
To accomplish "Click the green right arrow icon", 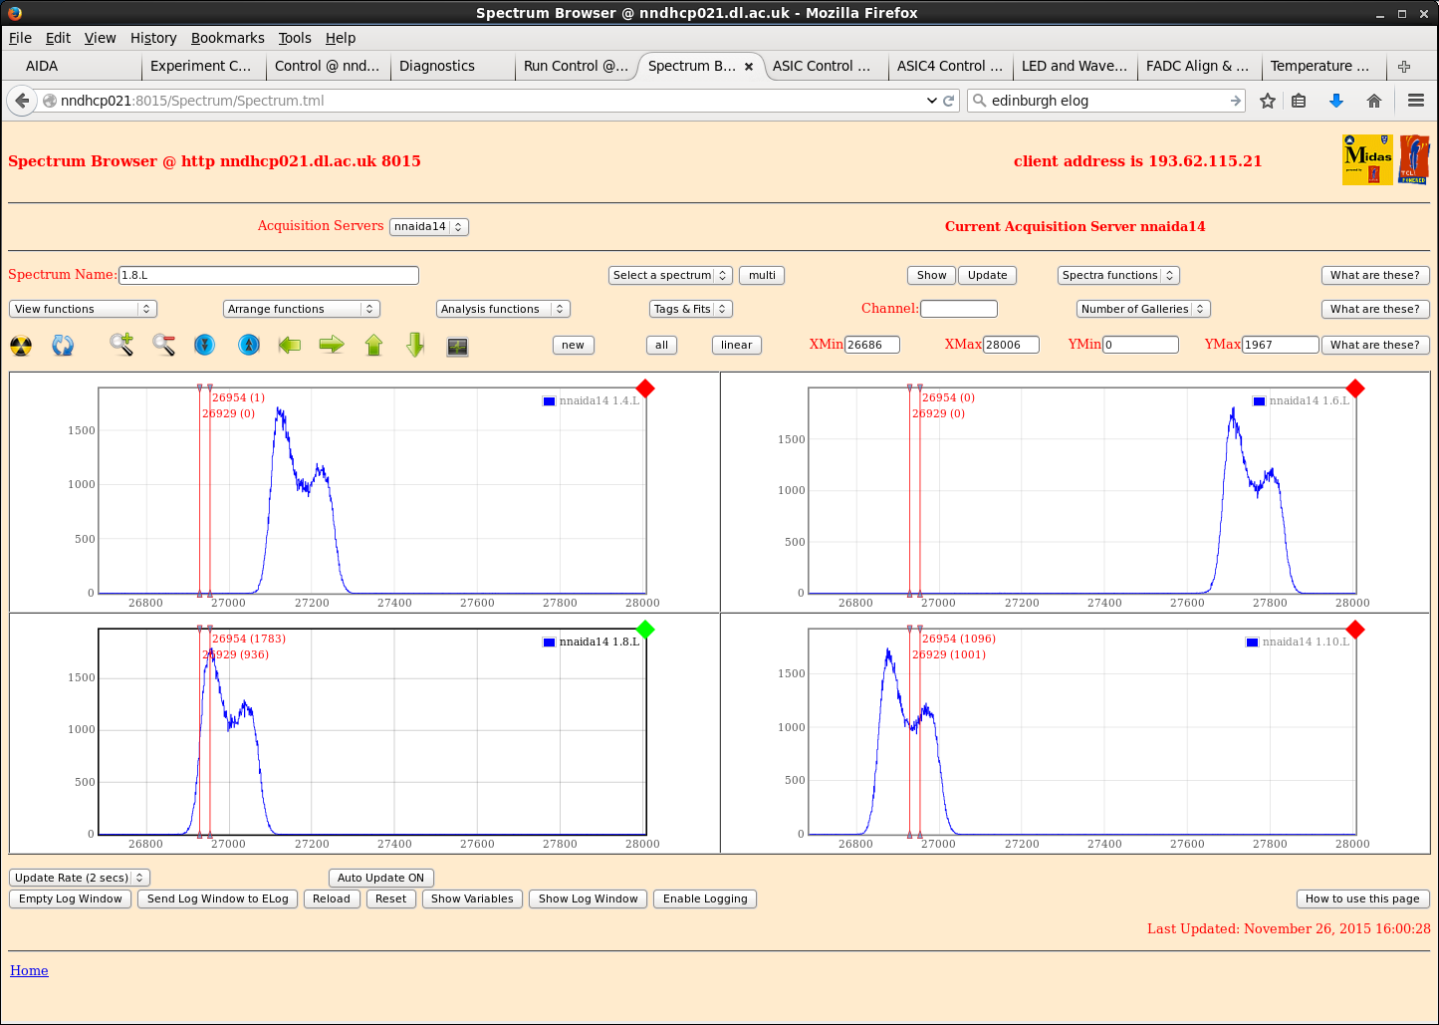I will coord(332,345).
